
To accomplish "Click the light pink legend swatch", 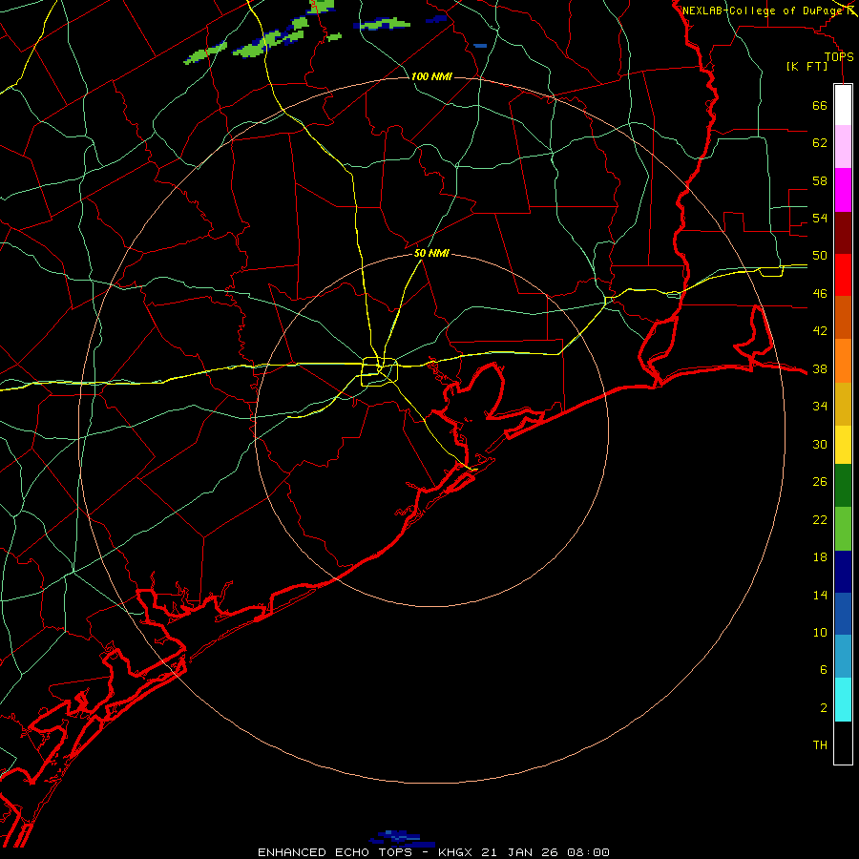I will click(843, 146).
